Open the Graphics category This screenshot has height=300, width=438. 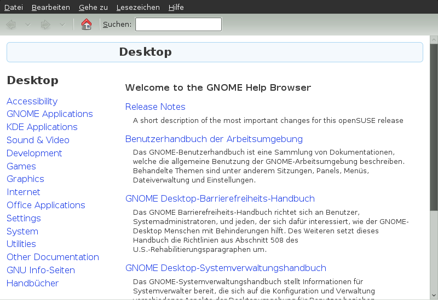coord(25,179)
